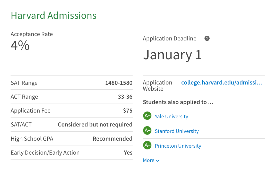
Task: Click the chevron arrow next to More
Action: 158,160
